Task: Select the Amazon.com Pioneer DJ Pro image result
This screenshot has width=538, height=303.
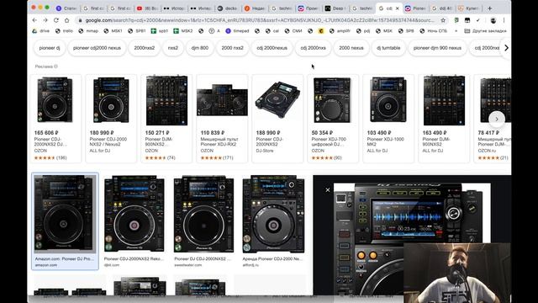Action: click(65, 221)
